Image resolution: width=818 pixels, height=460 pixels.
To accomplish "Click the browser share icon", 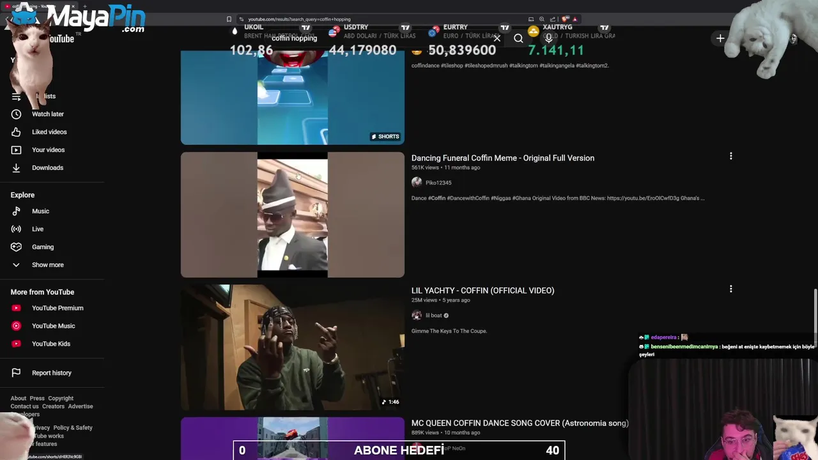I will pyautogui.click(x=553, y=19).
